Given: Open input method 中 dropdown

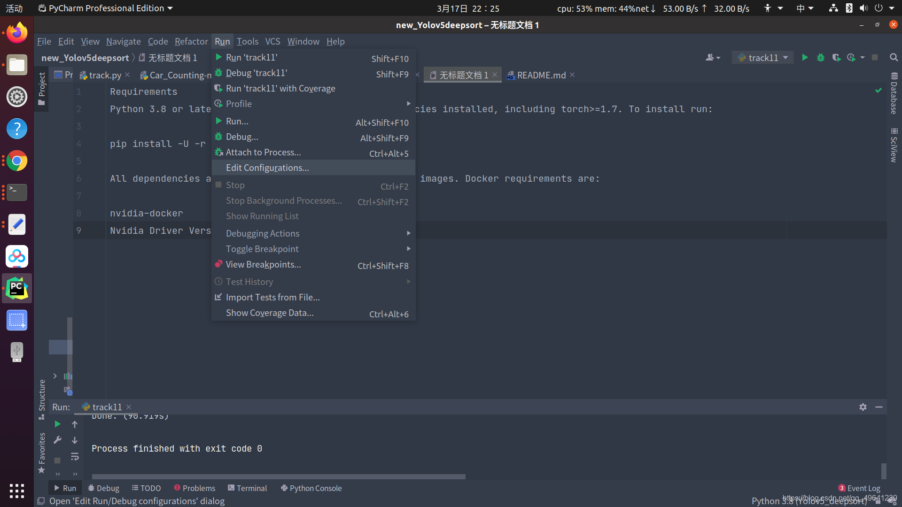Looking at the screenshot, I should tap(805, 8).
